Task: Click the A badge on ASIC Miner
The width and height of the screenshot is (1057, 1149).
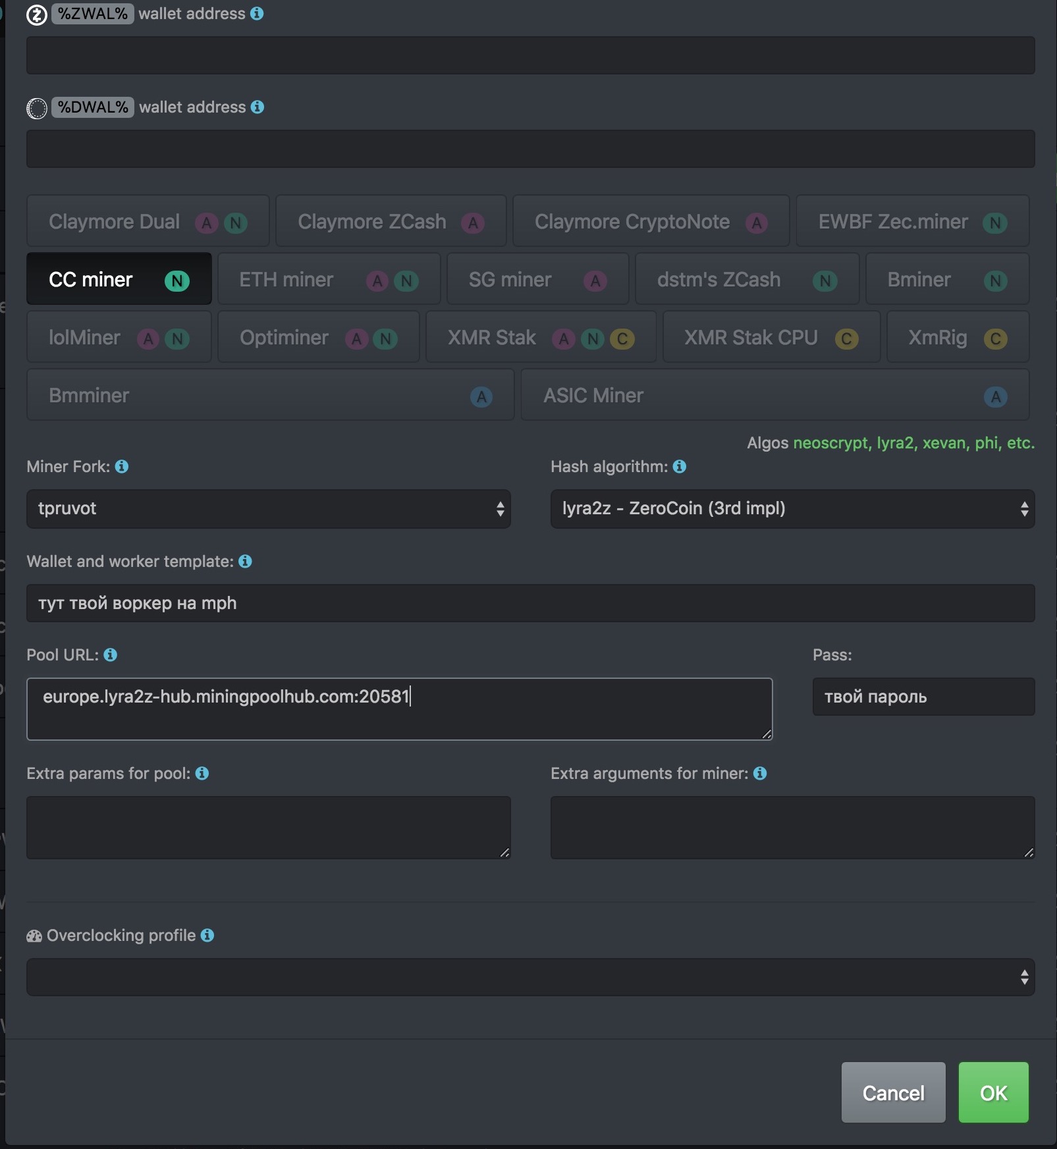Action: [996, 397]
